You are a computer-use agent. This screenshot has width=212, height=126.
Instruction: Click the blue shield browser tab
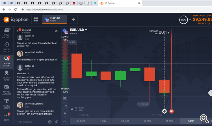[x=95, y=3]
